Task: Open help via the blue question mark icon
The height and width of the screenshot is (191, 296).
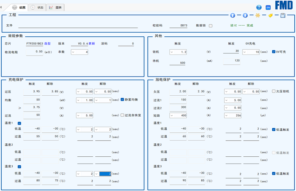Action: [x=259, y=7]
